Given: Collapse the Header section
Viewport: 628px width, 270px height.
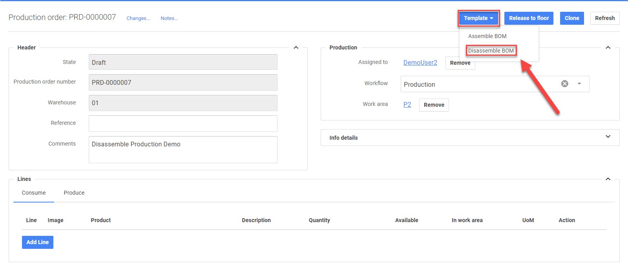Looking at the screenshot, I should (296, 47).
